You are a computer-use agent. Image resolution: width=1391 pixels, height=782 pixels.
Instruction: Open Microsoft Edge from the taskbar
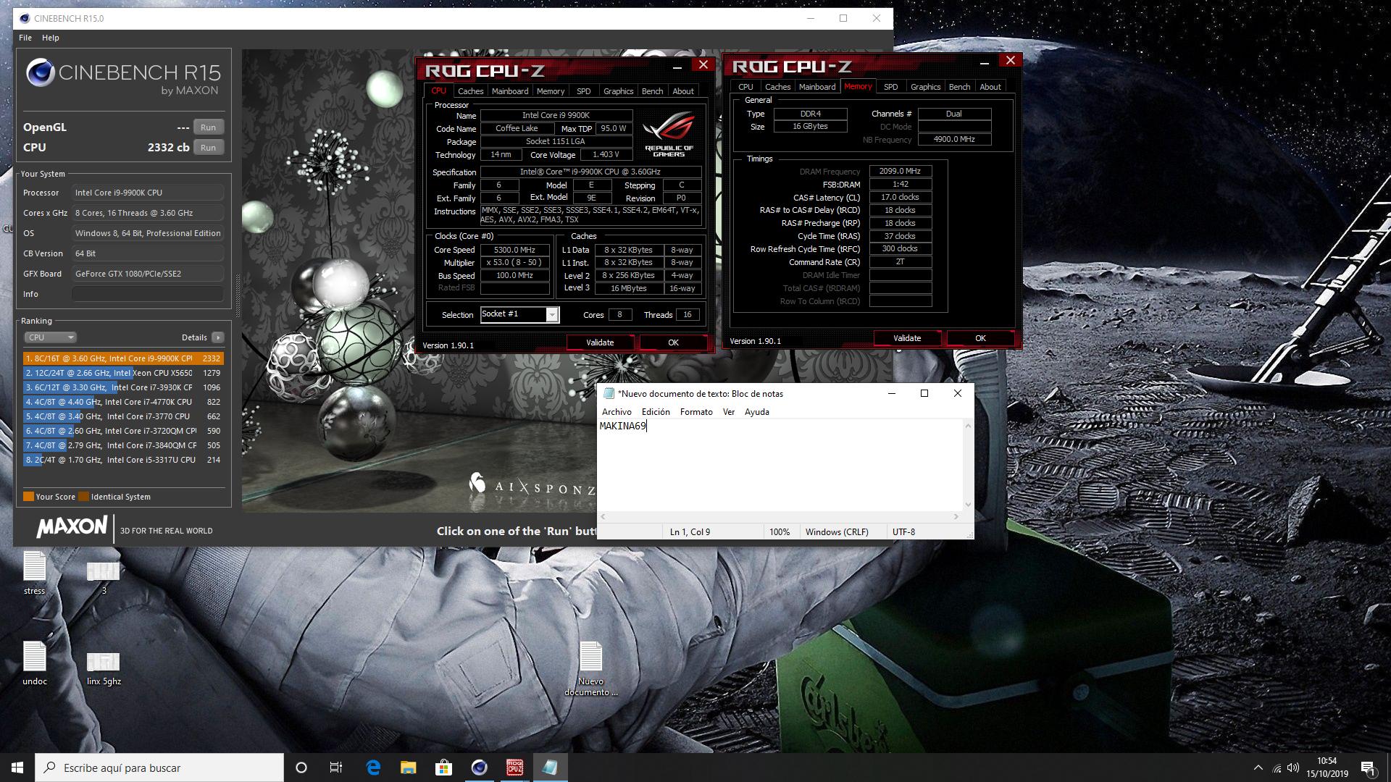(x=373, y=768)
